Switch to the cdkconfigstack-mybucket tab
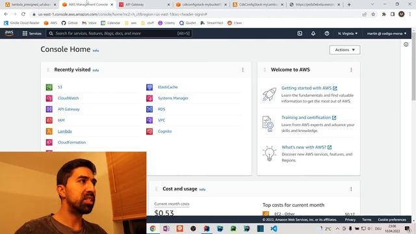 point(201,5)
